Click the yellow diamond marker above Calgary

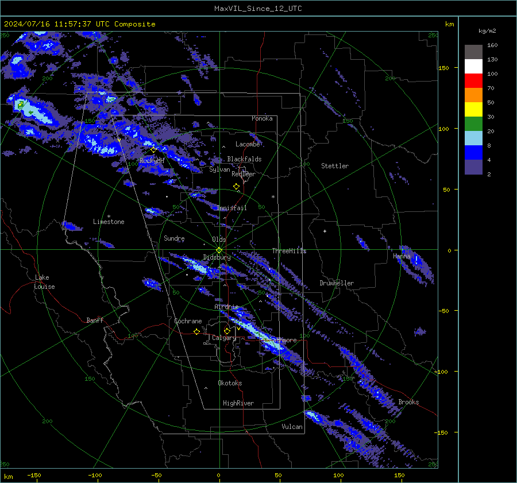tap(227, 331)
